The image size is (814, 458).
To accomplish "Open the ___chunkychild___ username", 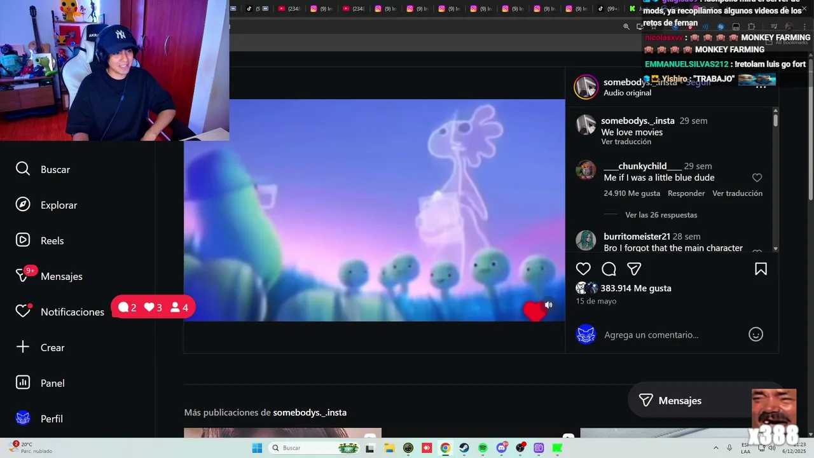I will click(642, 166).
